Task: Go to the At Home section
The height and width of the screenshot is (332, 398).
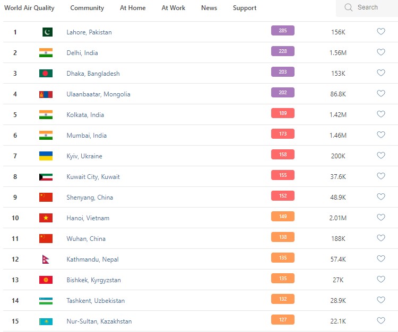Action: tap(133, 8)
